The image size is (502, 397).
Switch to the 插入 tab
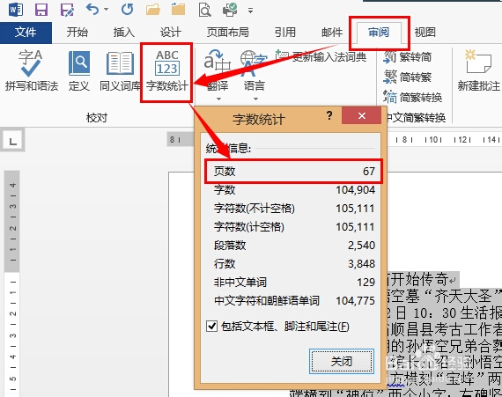coord(123,33)
